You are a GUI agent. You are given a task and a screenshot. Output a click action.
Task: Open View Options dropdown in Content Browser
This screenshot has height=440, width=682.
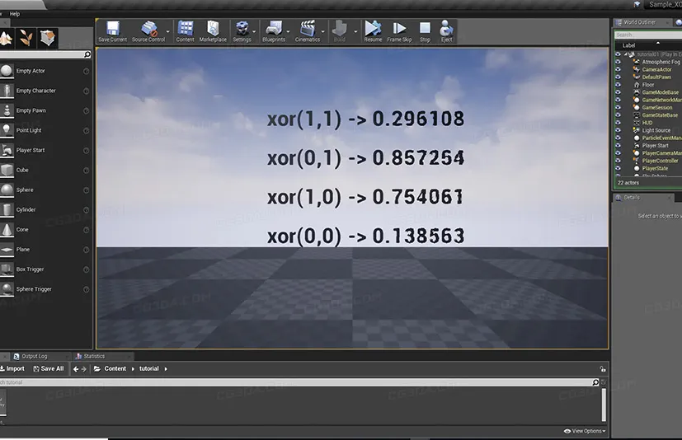[585, 431]
